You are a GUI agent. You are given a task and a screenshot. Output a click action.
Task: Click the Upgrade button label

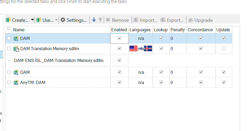click(x=203, y=20)
